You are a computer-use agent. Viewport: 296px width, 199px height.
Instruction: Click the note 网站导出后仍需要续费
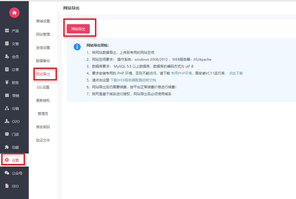click(x=131, y=87)
